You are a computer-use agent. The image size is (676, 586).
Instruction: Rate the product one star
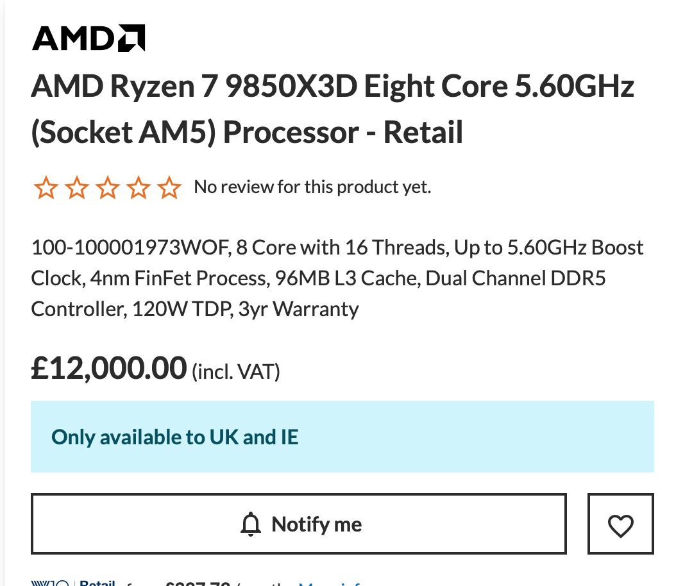pos(46,188)
